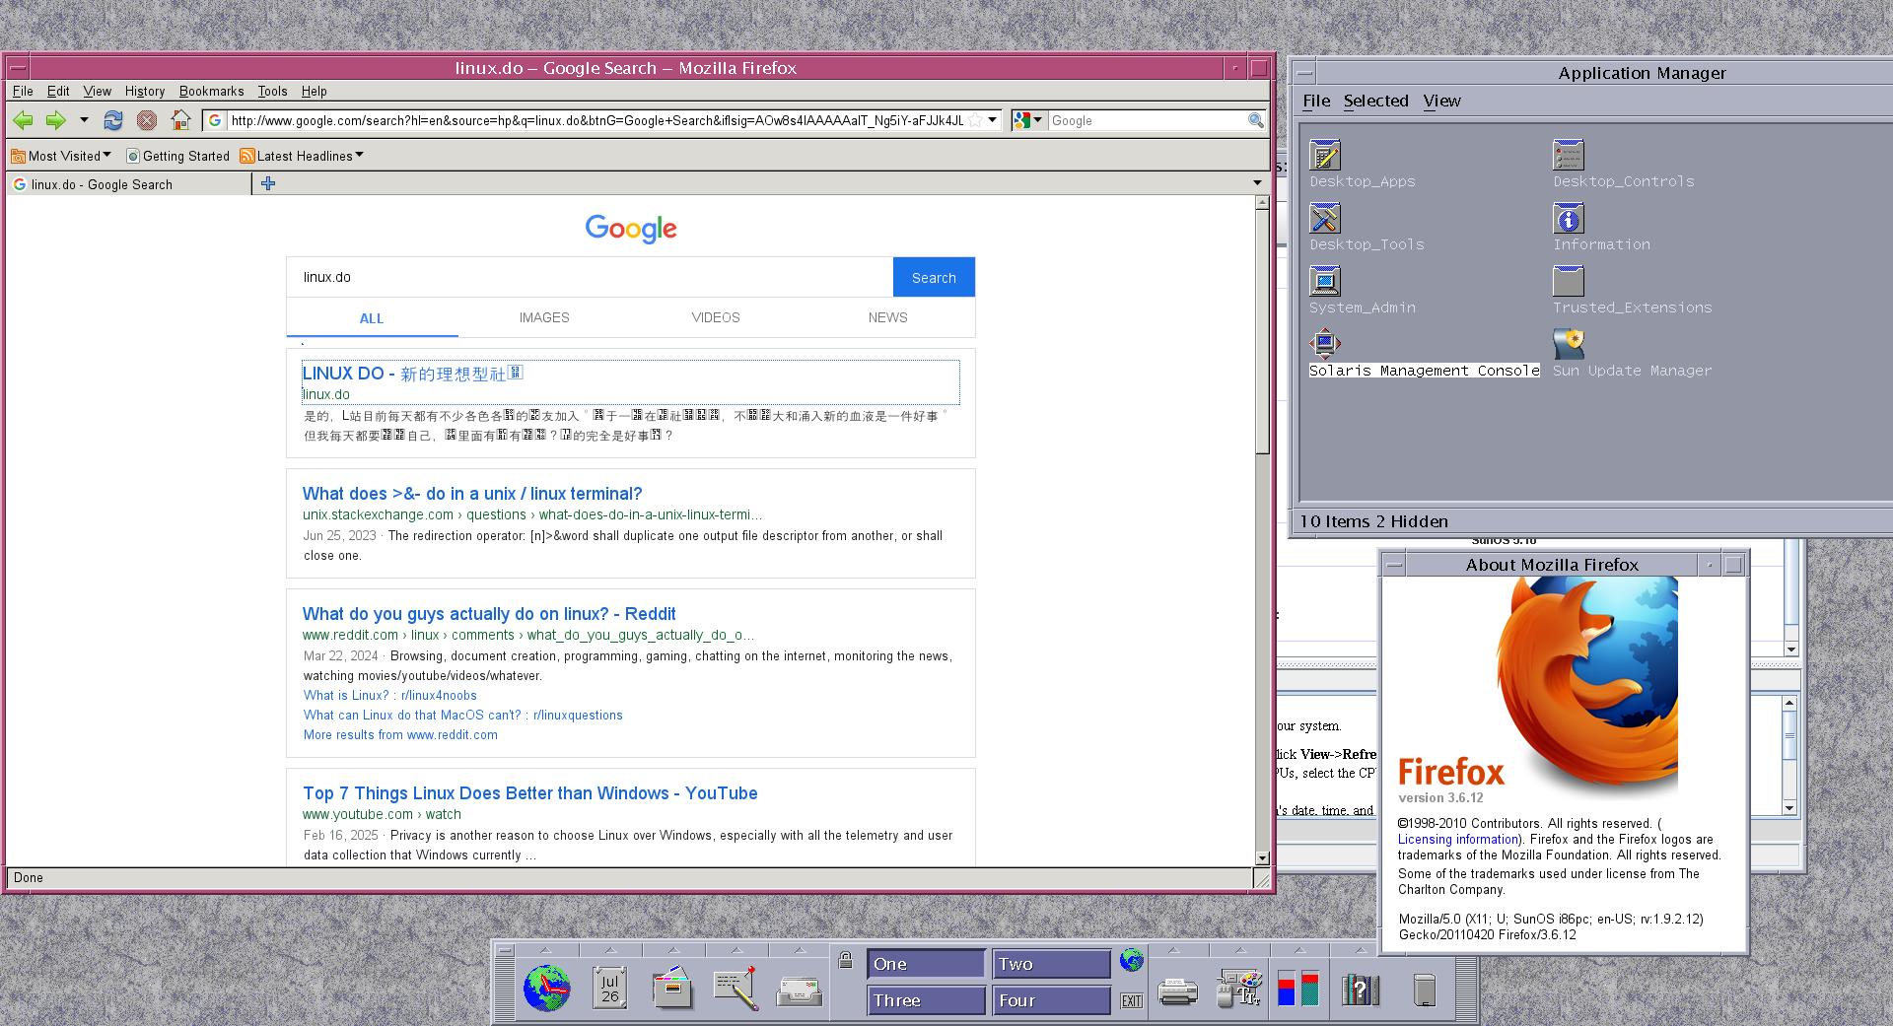This screenshot has height=1026, width=1893.
Task: Click Firefox reload page button
Action: (113, 120)
